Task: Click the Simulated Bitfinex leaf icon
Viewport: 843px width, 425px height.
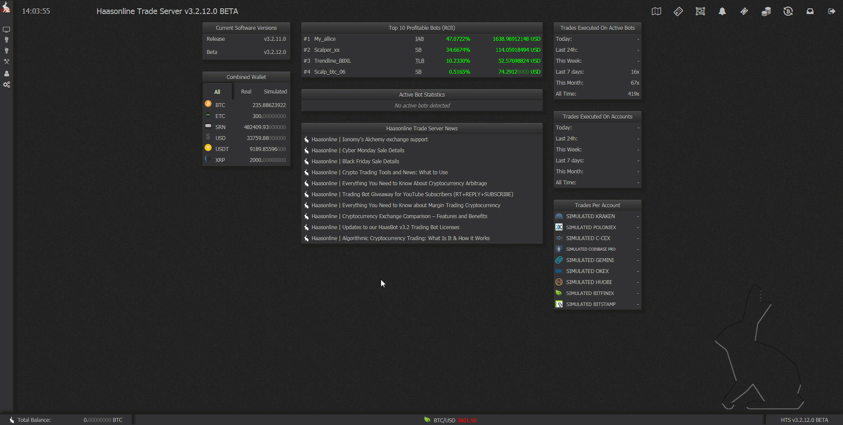Action: point(559,293)
